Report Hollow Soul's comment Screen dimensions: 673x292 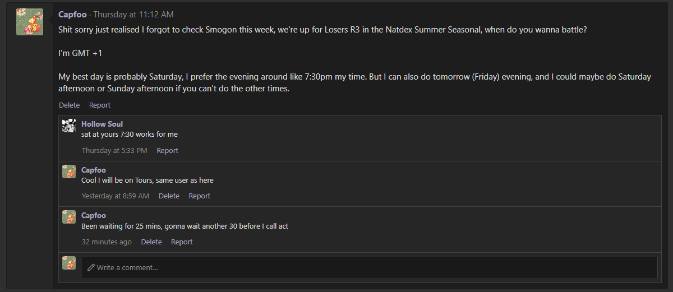point(167,150)
